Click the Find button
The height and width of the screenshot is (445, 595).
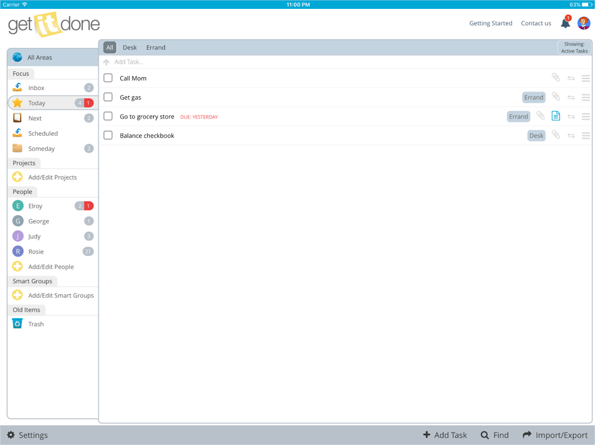coord(495,435)
